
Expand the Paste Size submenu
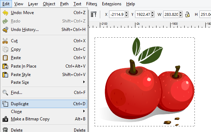[44, 82]
